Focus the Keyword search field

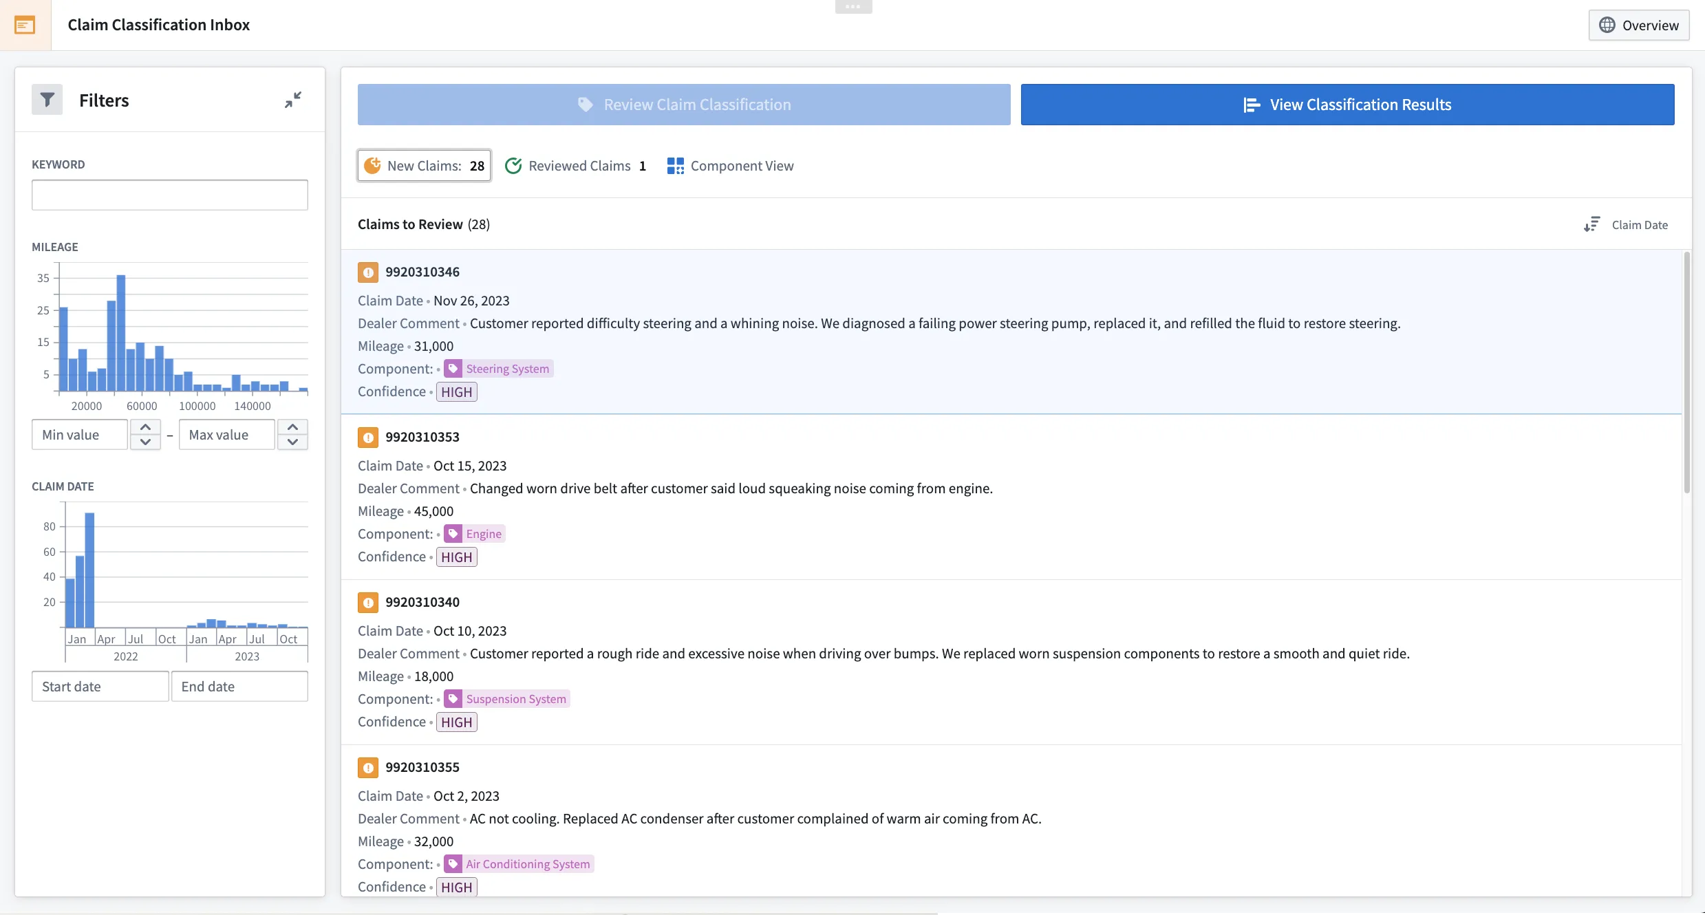coord(169,195)
